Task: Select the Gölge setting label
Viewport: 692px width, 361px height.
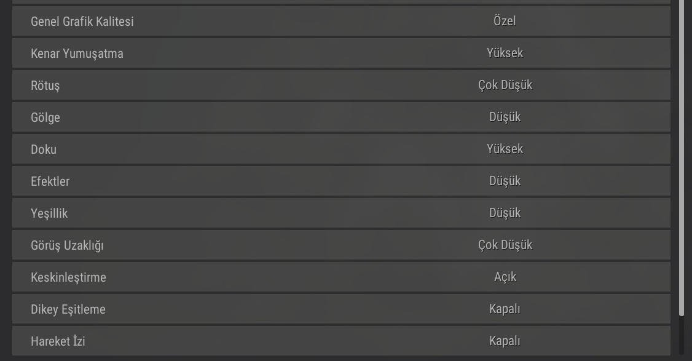Action: [45, 117]
